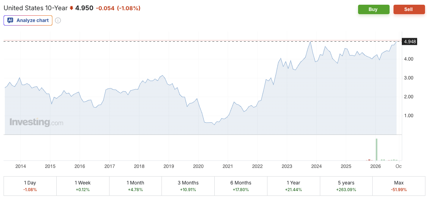Click the Sell button

409,9
